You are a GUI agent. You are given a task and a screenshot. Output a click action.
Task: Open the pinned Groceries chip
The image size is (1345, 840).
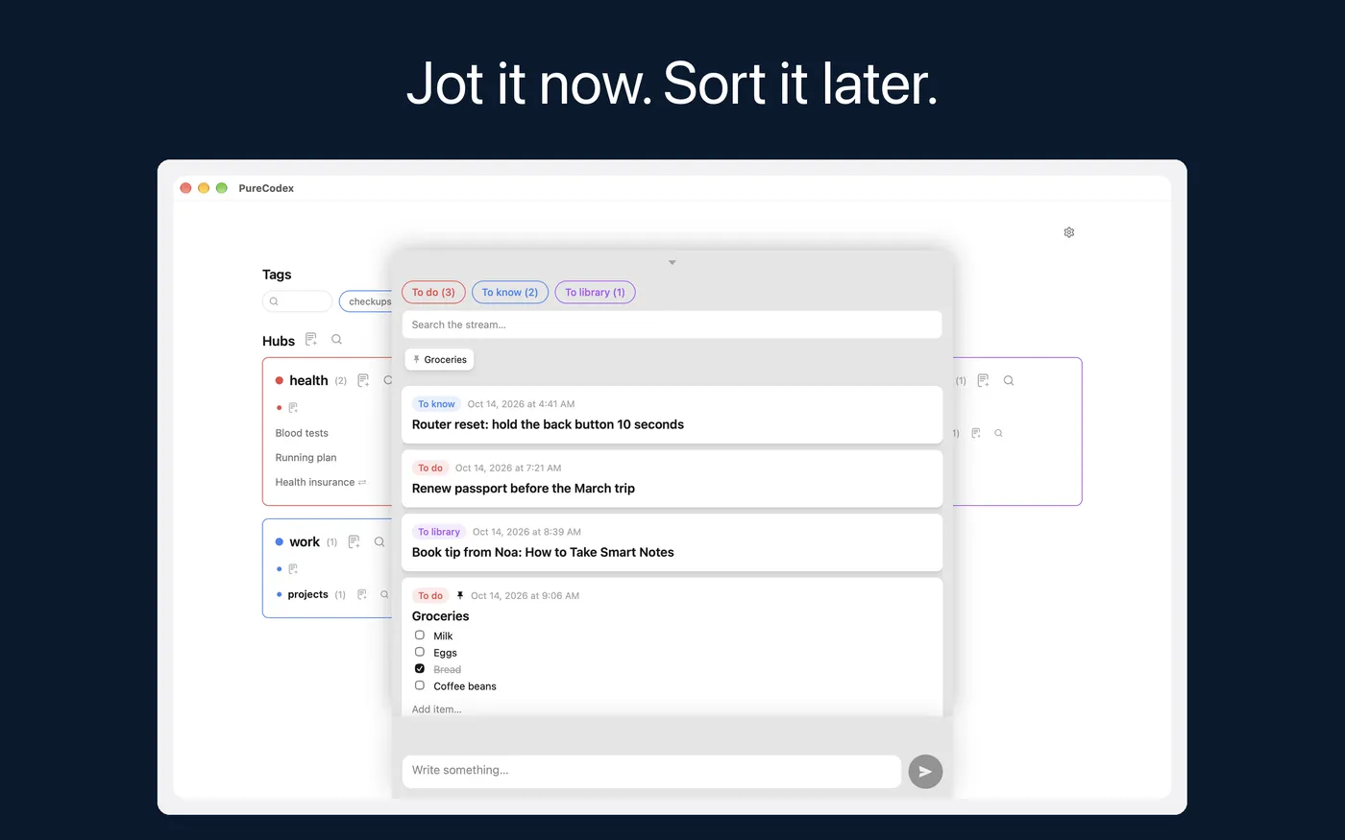(x=439, y=360)
